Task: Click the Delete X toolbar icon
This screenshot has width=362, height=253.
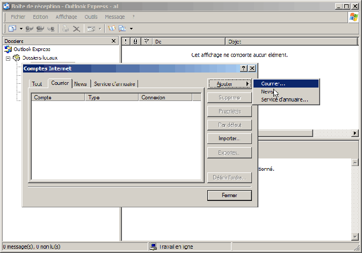Action: point(76,29)
